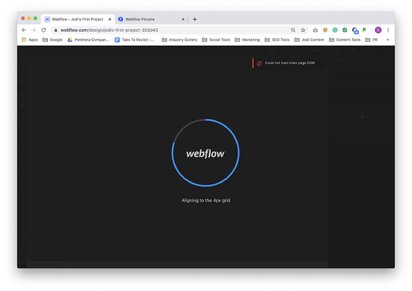Open the Google bookmarks folder
This screenshot has height=291, width=412.
pyautogui.click(x=53, y=39)
